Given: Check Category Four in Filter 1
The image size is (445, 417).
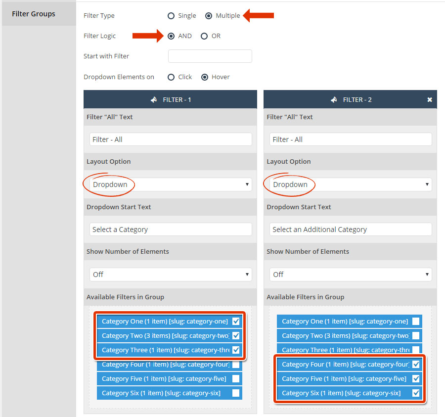Looking at the screenshot, I should pyautogui.click(x=236, y=365).
